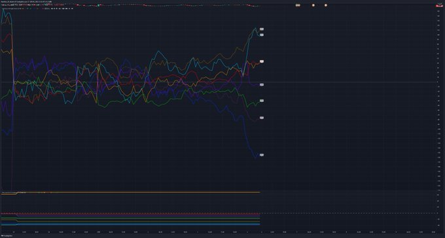
Task: Click the middle orange event marker at chart top
Action: tap(313, 5)
